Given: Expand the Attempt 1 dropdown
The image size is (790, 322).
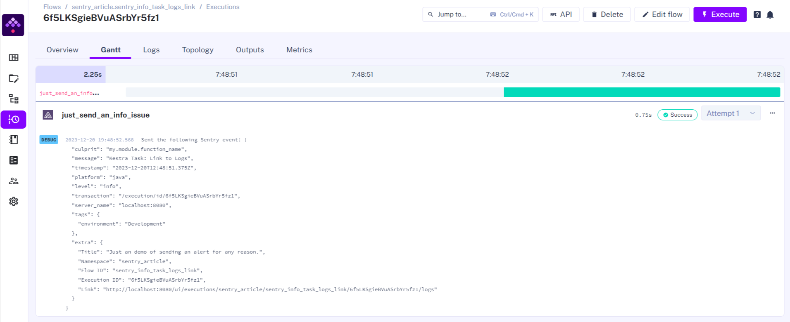Looking at the screenshot, I should pyautogui.click(x=731, y=113).
